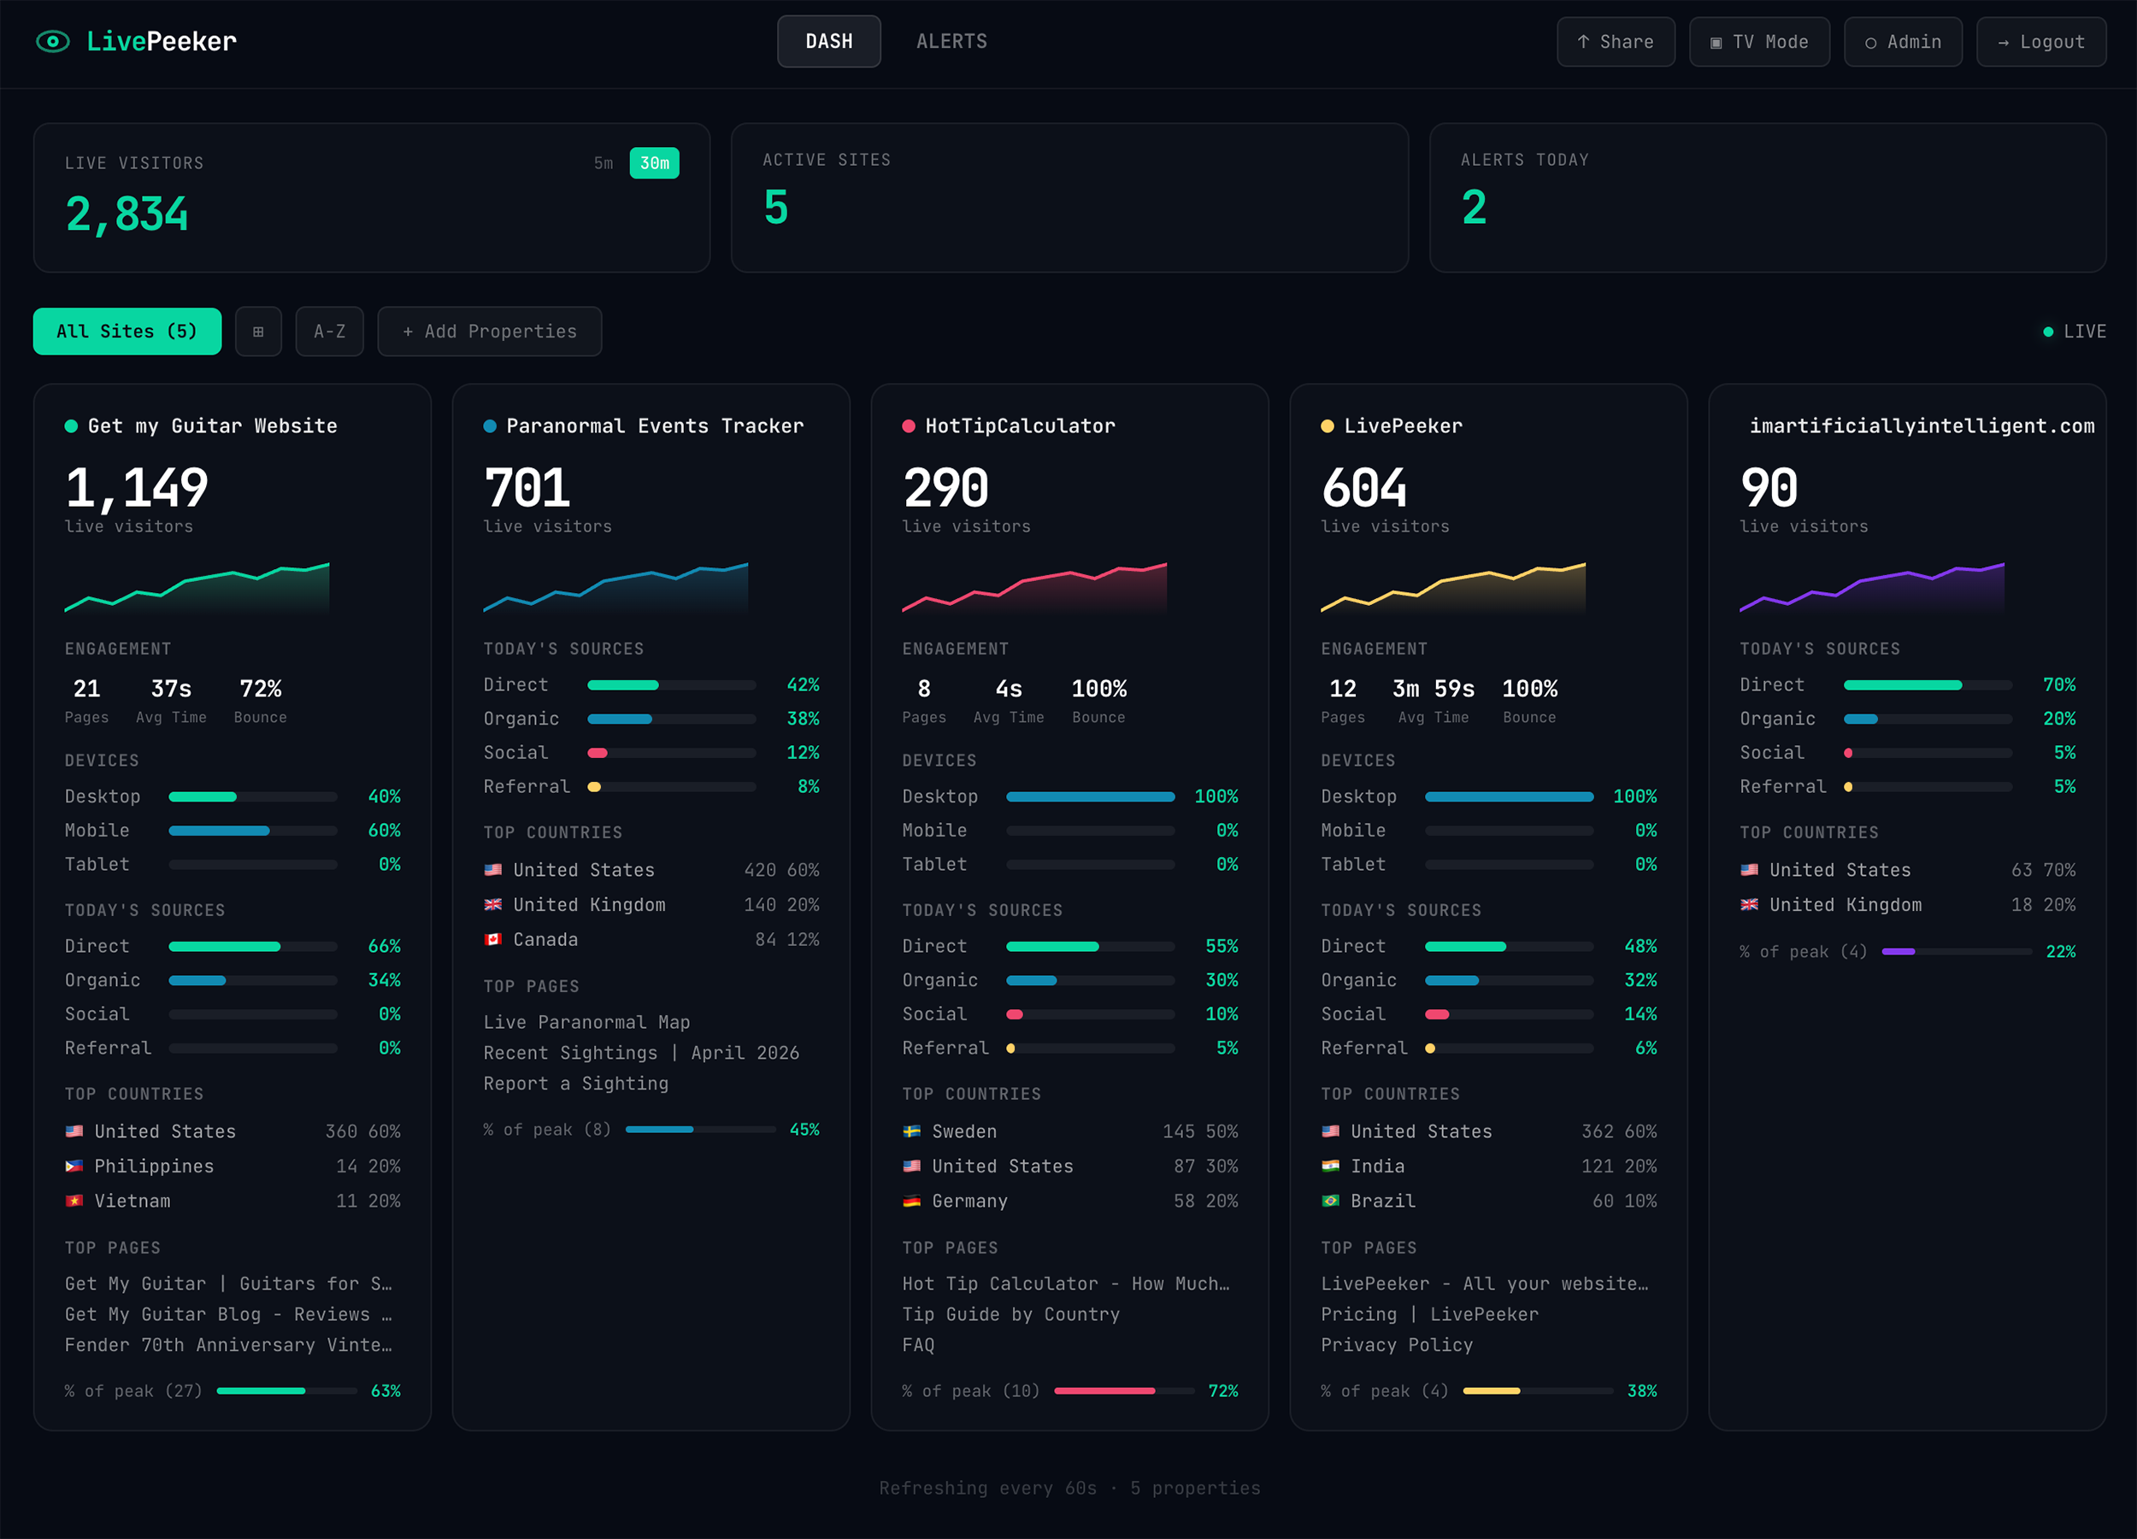The height and width of the screenshot is (1539, 2137).
Task: Click Get My Guitar Blog page entry
Action: (229, 1314)
